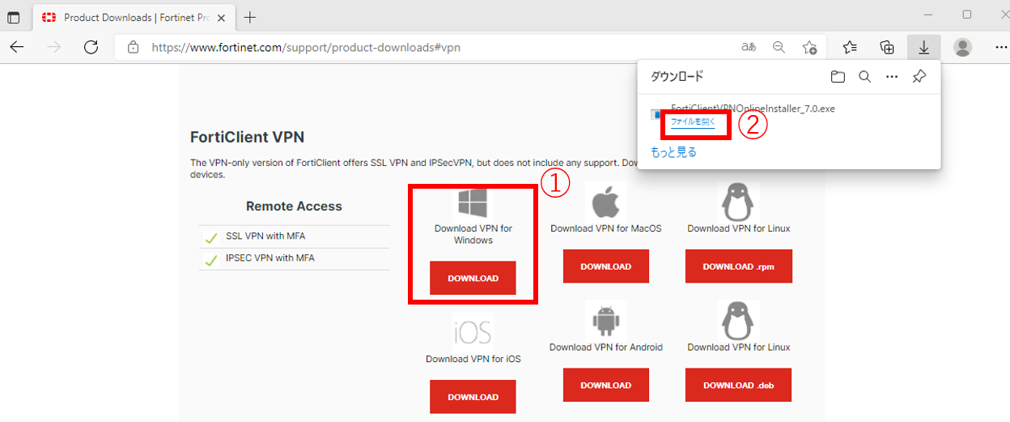
Task: Click the iOS logo icon
Action: point(473,332)
